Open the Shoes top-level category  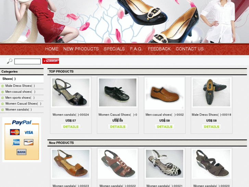coord(9,79)
